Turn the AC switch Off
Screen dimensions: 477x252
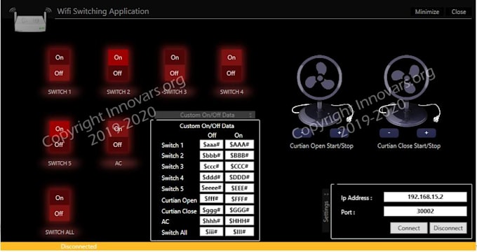point(118,145)
